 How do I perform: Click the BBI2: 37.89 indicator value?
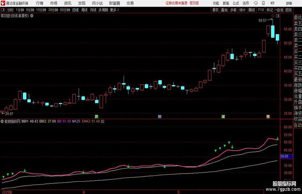coord(47,121)
